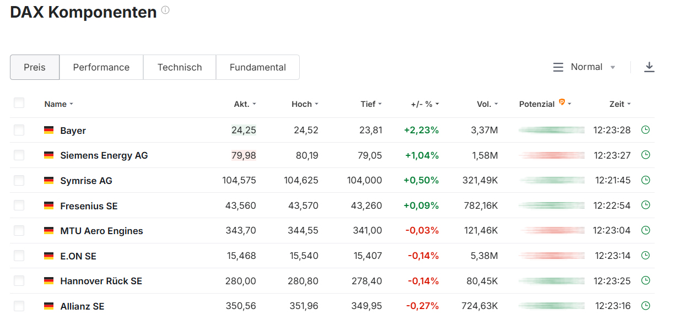Click the clock icon in Siemens Energy row
This screenshot has width=675, height=314.
[646, 155]
